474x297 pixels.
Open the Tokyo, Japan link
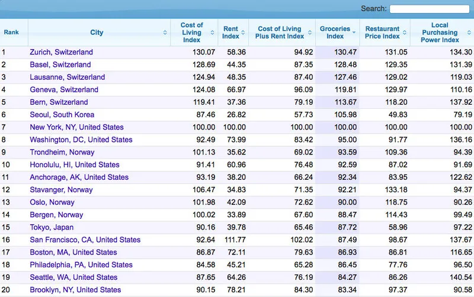click(x=51, y=228)
